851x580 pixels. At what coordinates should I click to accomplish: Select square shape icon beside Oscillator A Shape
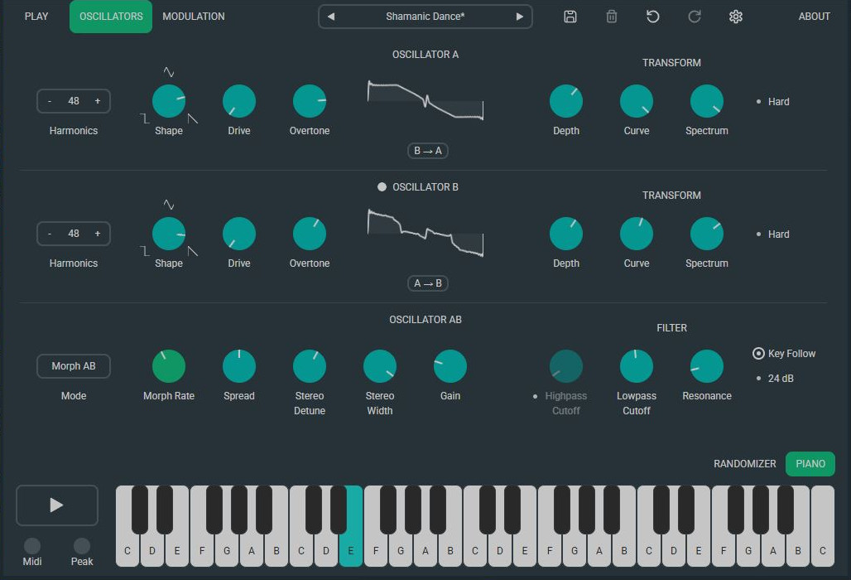(x=144, y=118)
